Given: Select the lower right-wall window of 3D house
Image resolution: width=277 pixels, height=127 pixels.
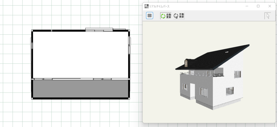Looking at the screenshot, I should [230, 91].
